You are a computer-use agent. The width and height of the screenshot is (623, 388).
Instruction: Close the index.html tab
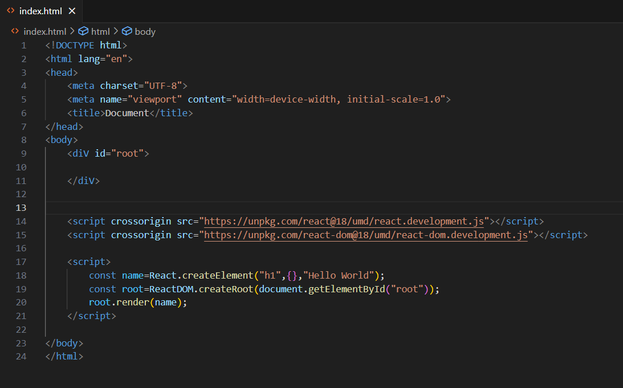(x=71, y=10)
